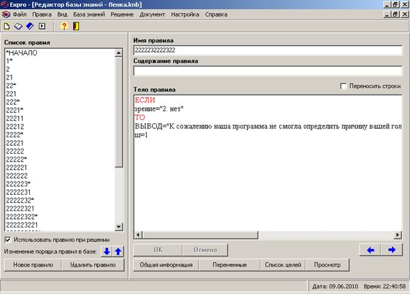Move rule up with blue up arrow
This screenshot has width=410, height=294.
click(118, 251)
